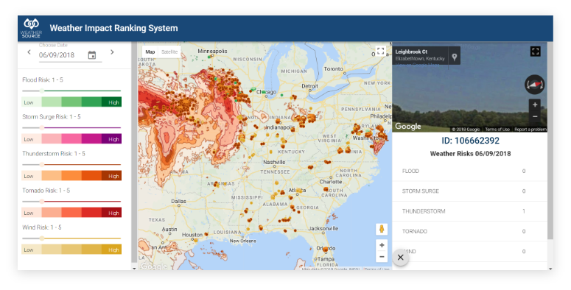This screenshot has width=571, height=290.
Task: Click the location pin next to Leighbrook Ct
Action: tap(455, 57)
